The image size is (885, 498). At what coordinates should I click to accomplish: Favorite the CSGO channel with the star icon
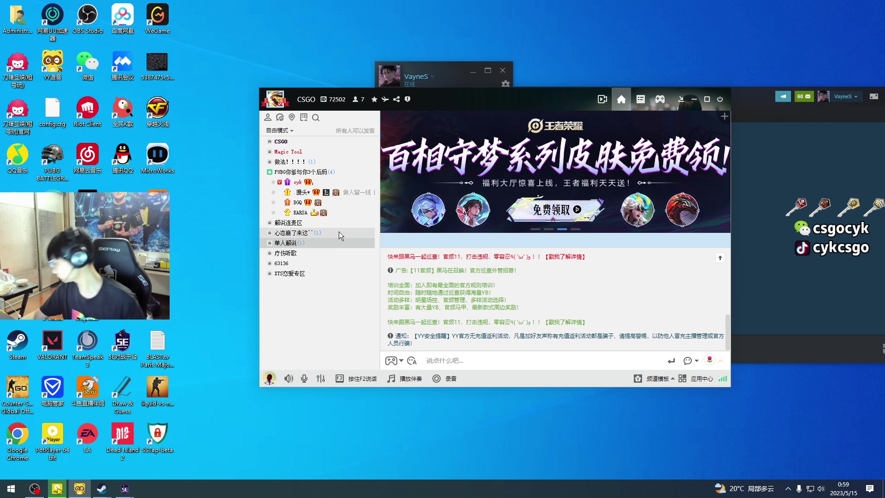point(374,99)
